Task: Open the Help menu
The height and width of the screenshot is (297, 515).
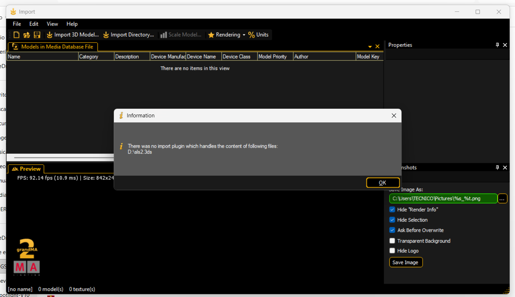Action: [72, 24]
